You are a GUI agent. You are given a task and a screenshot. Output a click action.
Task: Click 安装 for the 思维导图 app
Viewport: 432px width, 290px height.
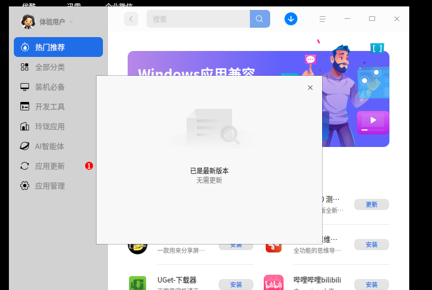click(372, 244)
